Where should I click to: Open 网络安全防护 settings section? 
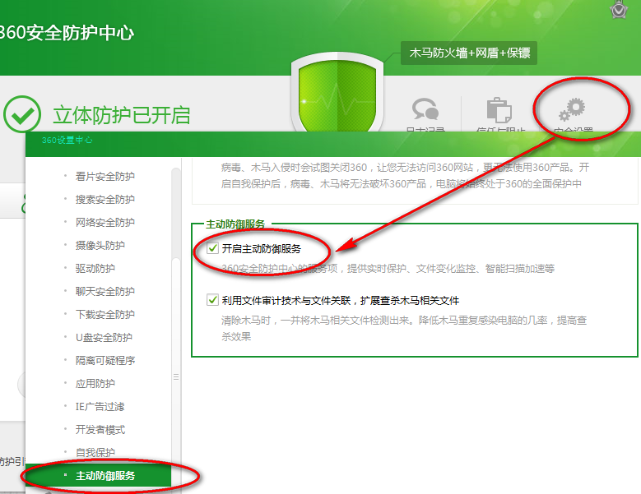click(105, 222)
